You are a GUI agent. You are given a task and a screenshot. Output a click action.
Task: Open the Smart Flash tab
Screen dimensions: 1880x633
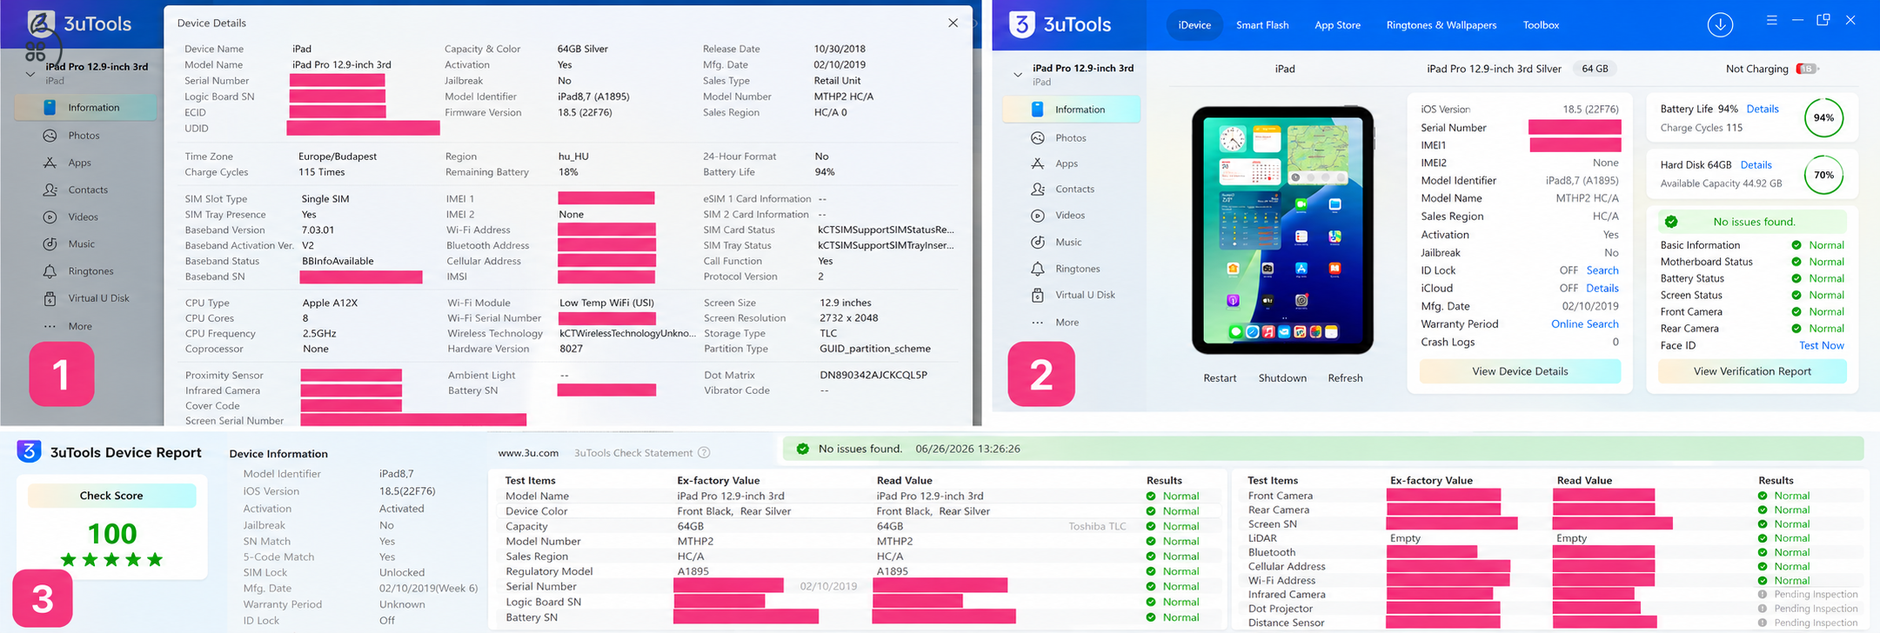click(x=1262, y=25)
